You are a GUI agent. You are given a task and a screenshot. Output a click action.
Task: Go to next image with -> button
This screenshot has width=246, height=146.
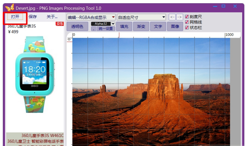pos(180,17)
